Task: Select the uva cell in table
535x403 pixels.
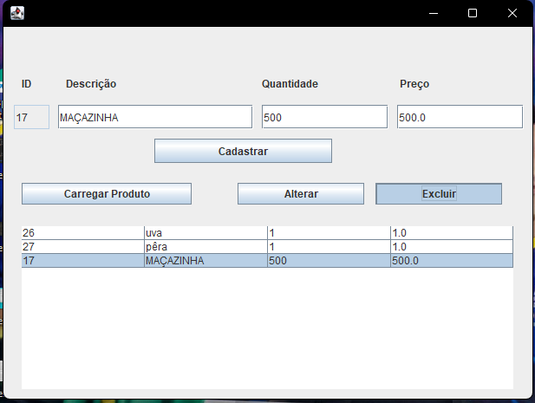Action: tap(206, 233)
